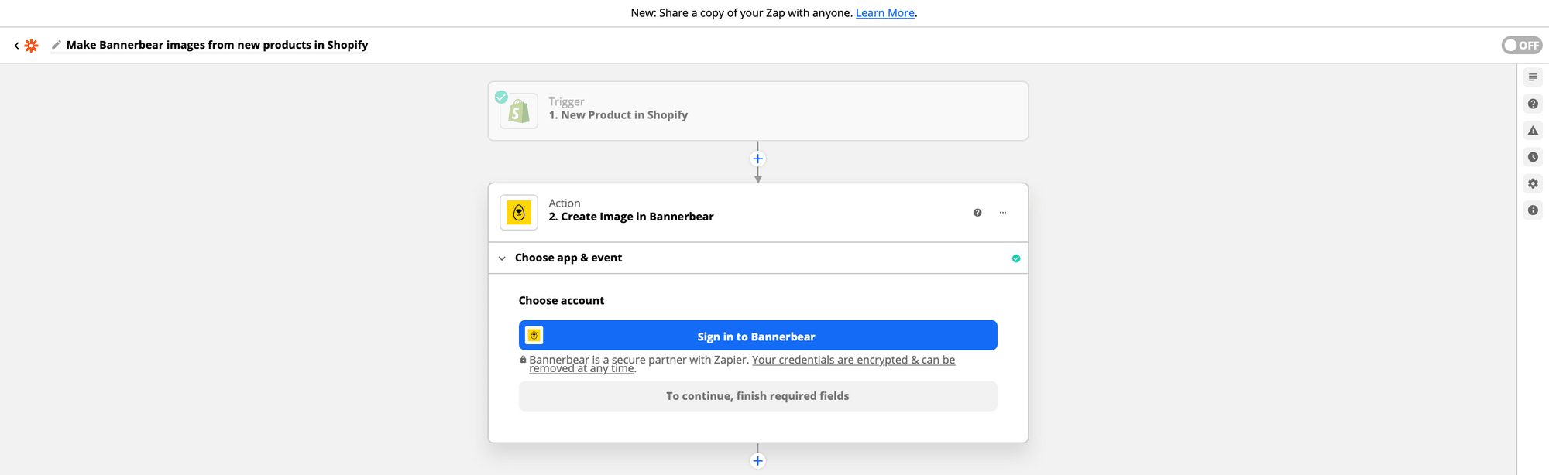Screen dimensions: 1549x475
Task: Click the credentials are encrypted link
Action: coord(853,360)
